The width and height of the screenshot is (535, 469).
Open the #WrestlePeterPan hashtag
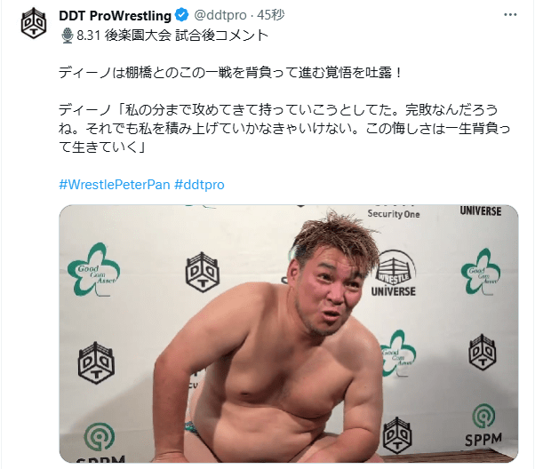coord(115,185)
